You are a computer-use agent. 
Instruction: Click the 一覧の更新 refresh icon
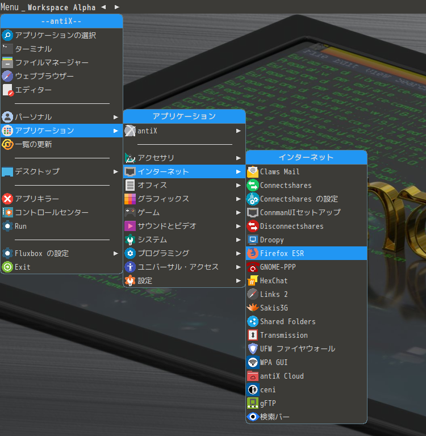tap(7, 144)
